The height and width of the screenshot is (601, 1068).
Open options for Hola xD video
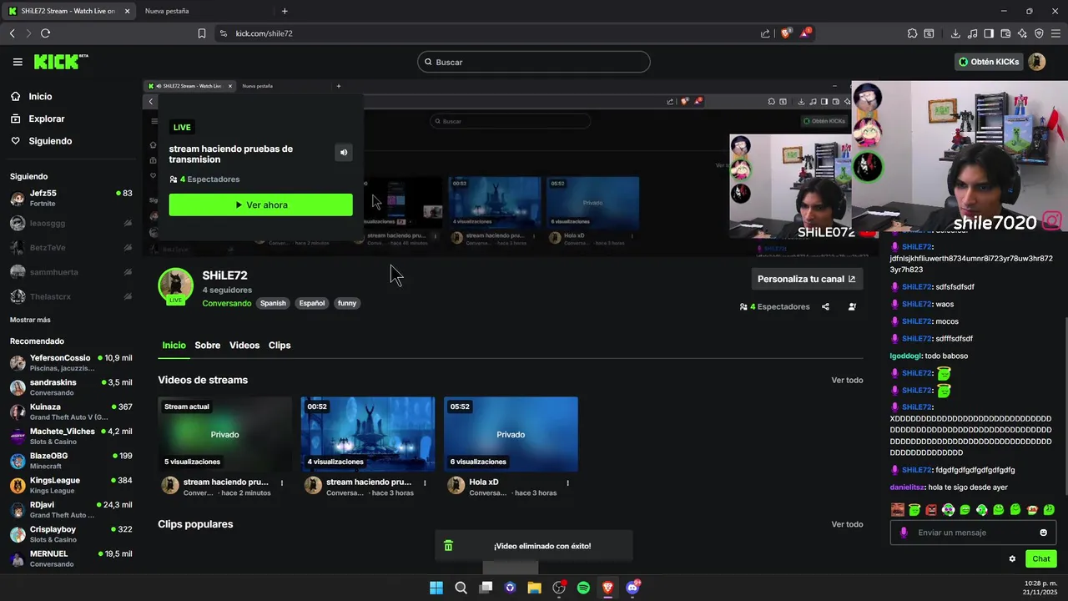[567, 482]
